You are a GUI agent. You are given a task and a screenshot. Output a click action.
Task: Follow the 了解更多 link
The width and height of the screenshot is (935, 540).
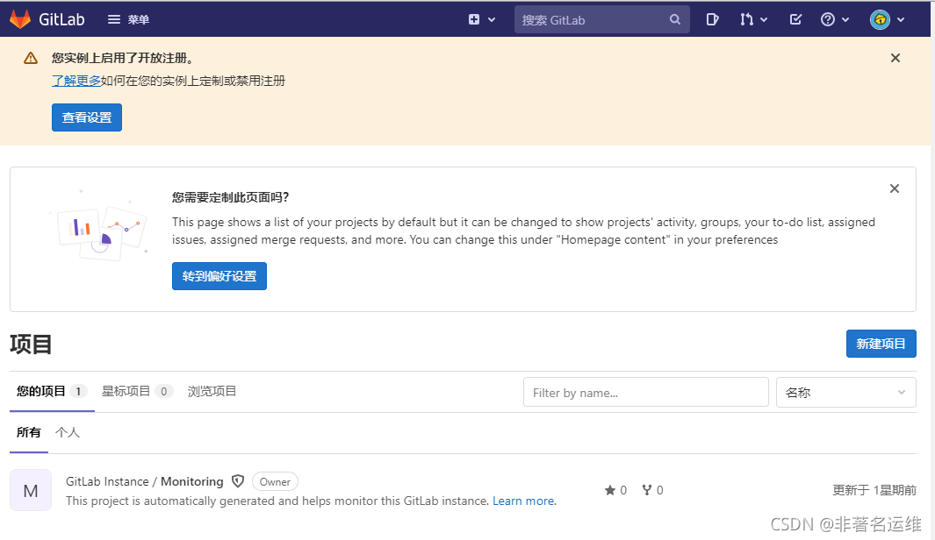(x=76, y=81)
